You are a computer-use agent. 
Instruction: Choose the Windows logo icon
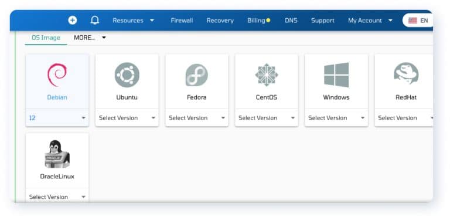tap(336, 75)
